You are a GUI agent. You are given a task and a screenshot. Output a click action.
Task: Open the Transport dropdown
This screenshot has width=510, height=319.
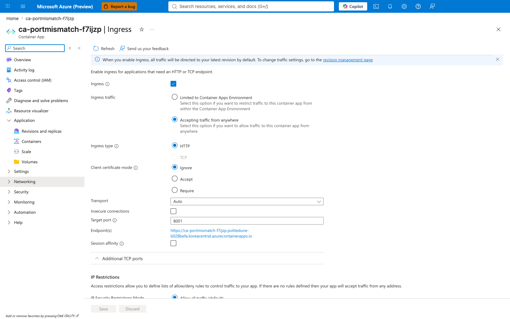pos(247,202)
